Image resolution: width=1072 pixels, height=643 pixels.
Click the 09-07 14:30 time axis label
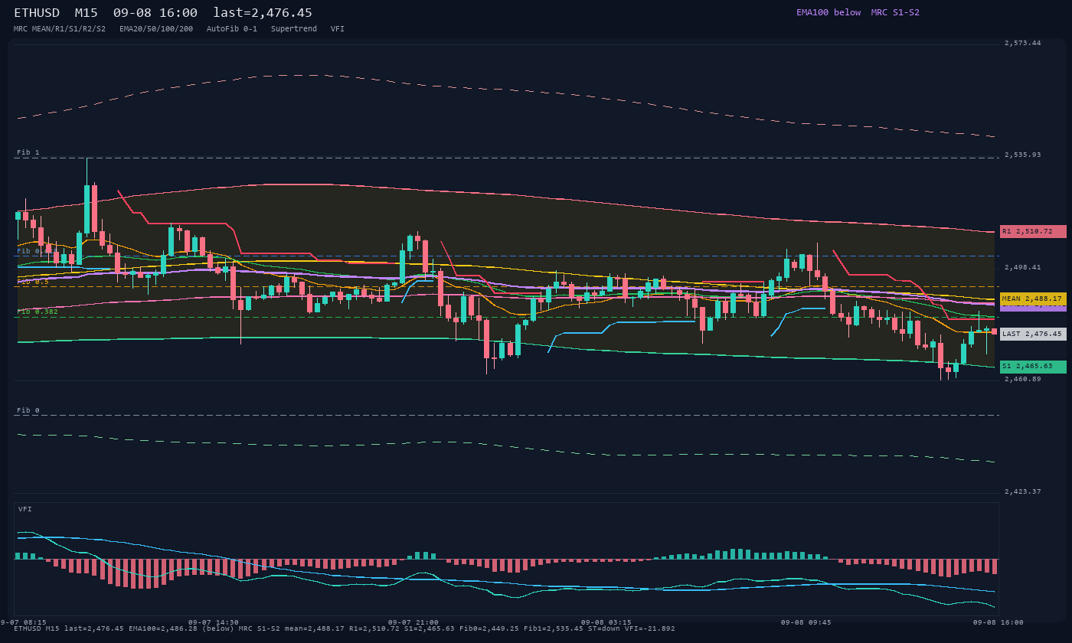coord(214,622)
